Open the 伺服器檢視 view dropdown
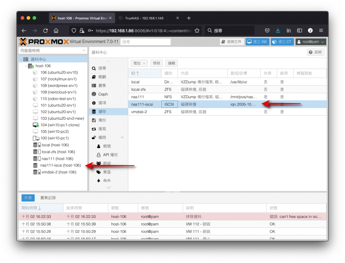Screen dimensions: 345x263 click(53, 50)
